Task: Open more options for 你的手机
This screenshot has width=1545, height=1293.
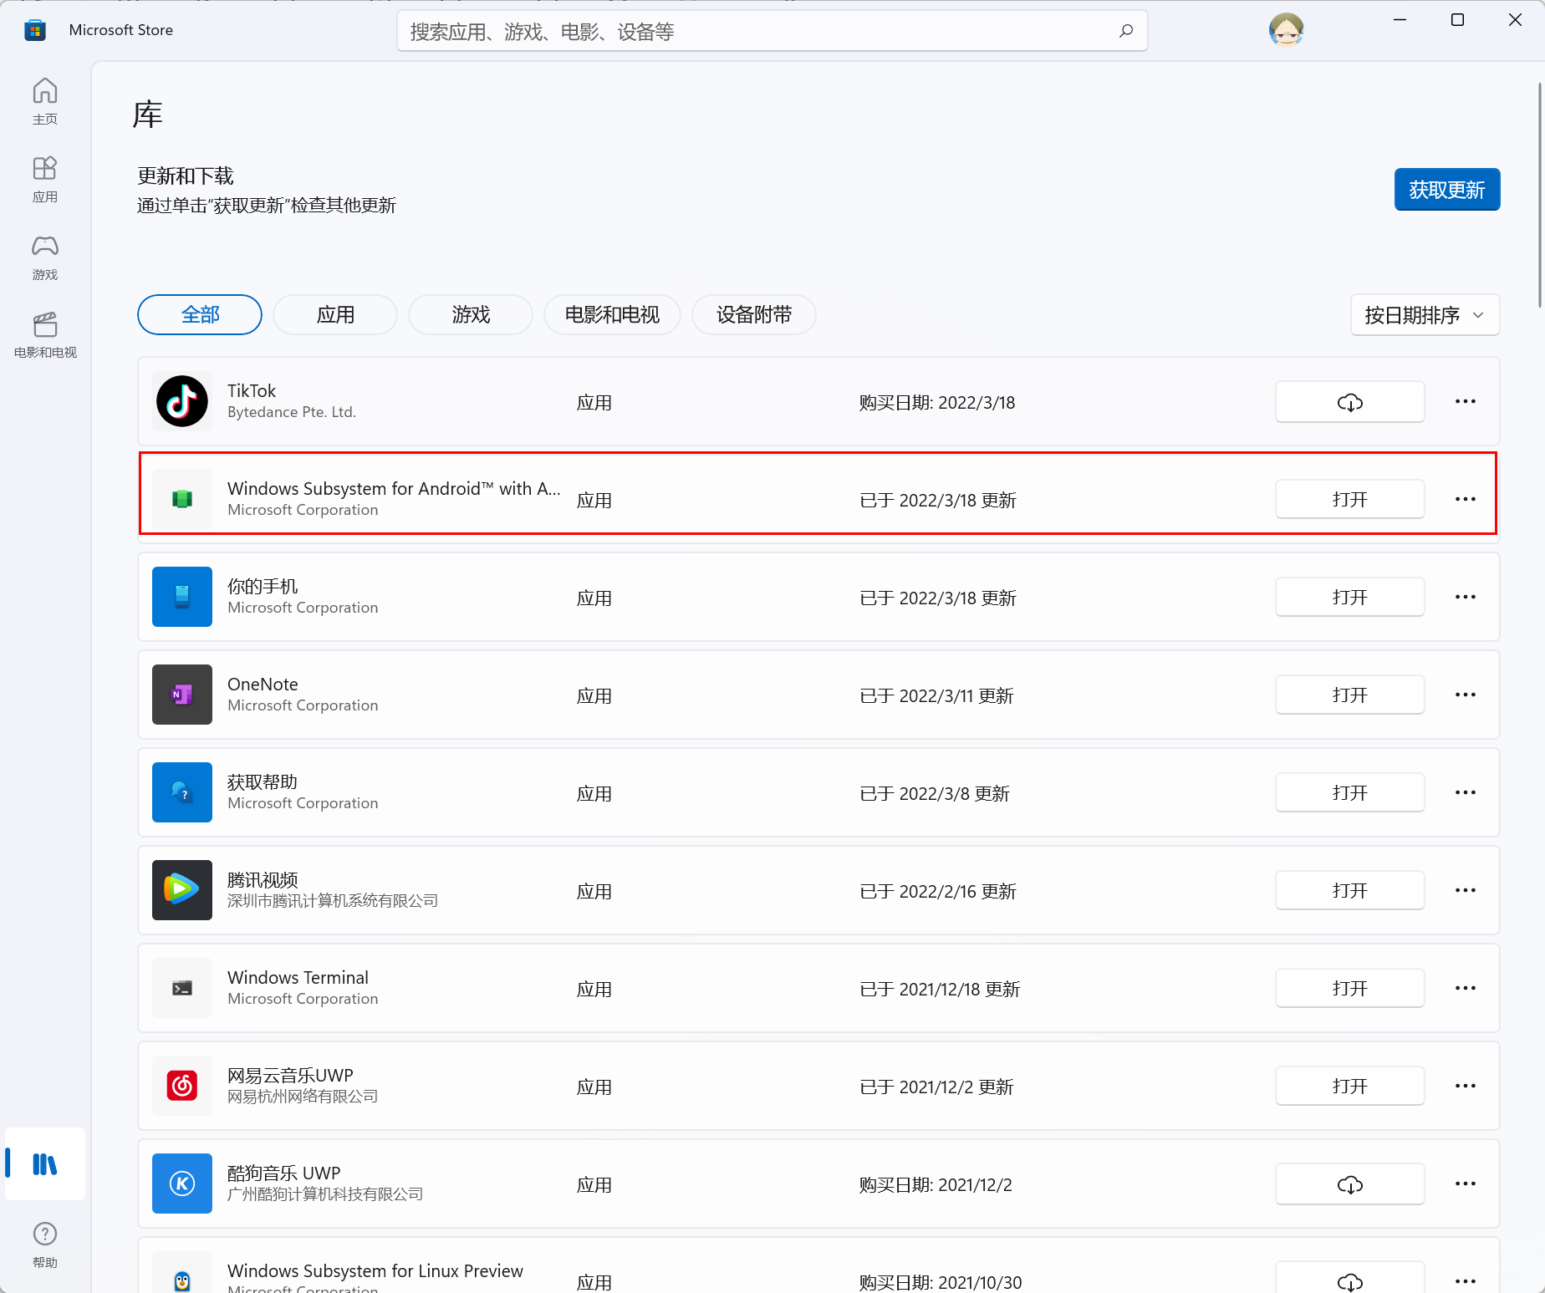Action: [x=1466, y=598]
